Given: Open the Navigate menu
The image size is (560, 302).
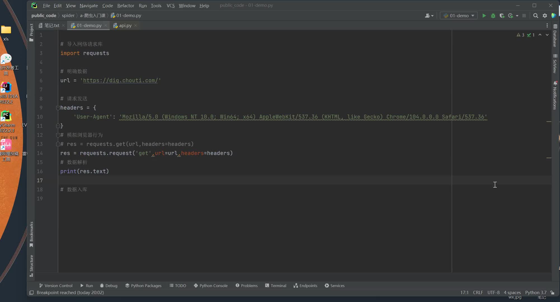Looking at the screenshot, I should click(x=88, y=6).
